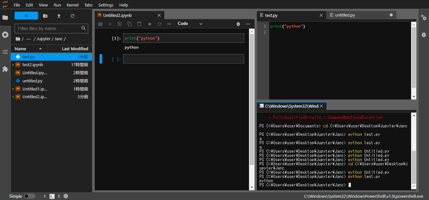Click the filter files search box

(49, 29)
